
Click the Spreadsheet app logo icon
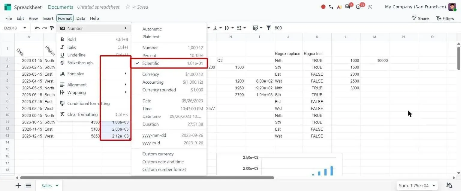(x=8, y=7)
